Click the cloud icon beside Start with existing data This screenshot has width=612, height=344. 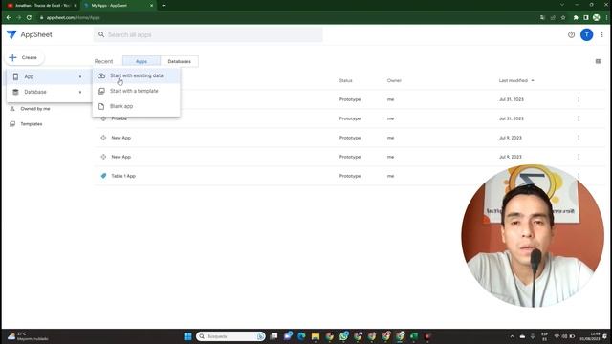(x=101, y=75)
